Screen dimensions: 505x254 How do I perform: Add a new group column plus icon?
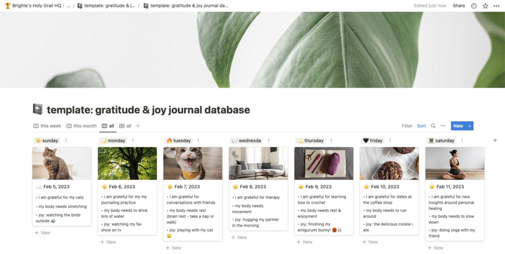[495, 141]
